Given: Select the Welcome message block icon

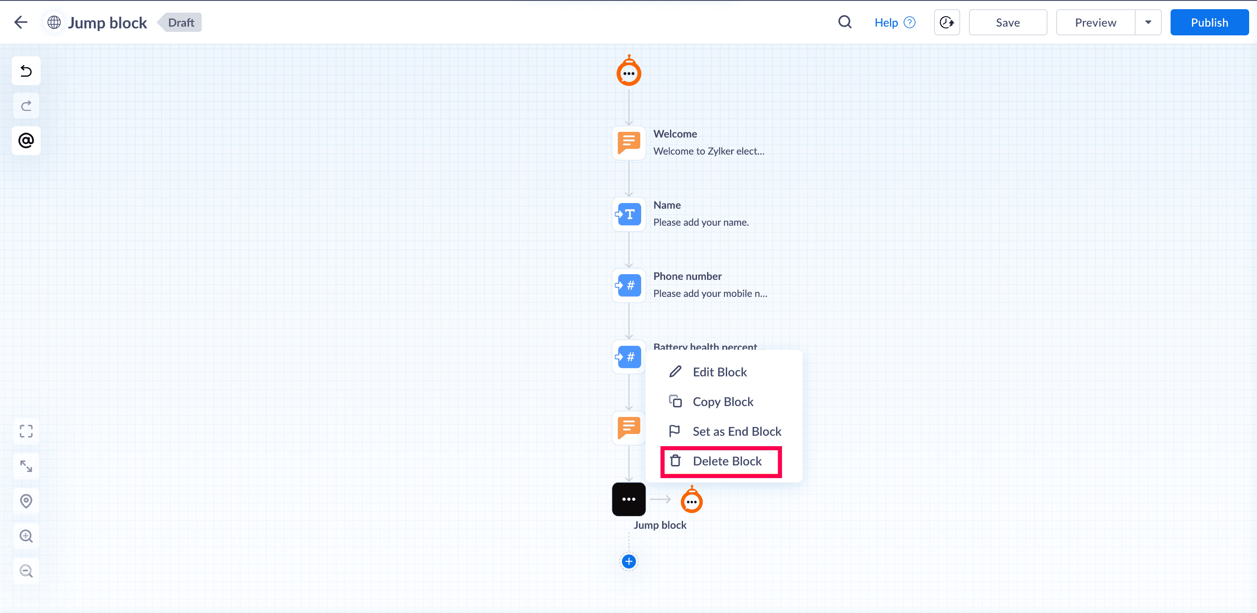Looking at the screenshot, I should (x=628, y=143).
